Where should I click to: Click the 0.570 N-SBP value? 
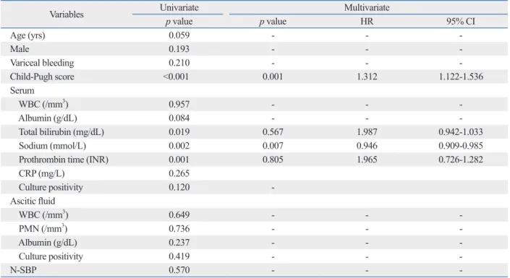(179, 270)
